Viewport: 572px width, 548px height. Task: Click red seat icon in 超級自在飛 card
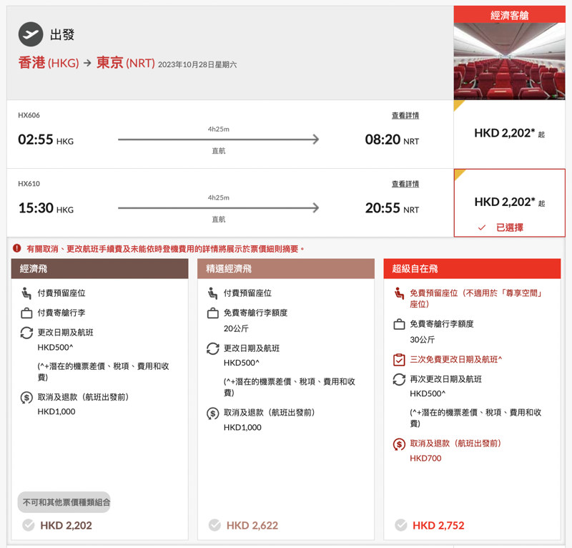pos(399,293)
